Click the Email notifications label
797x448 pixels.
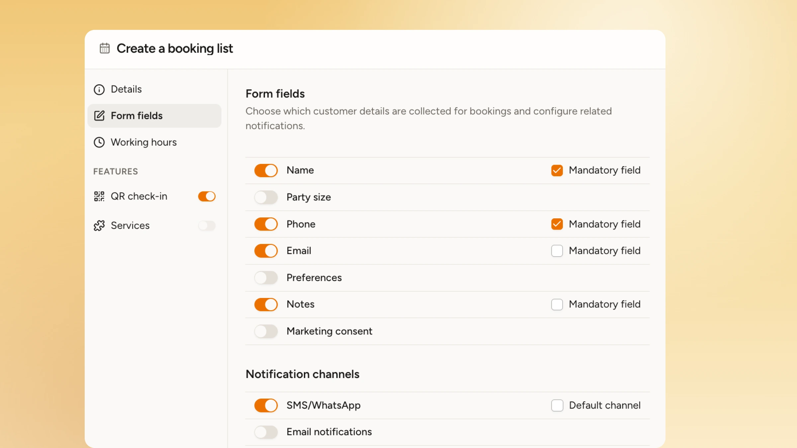coord(329,432)
